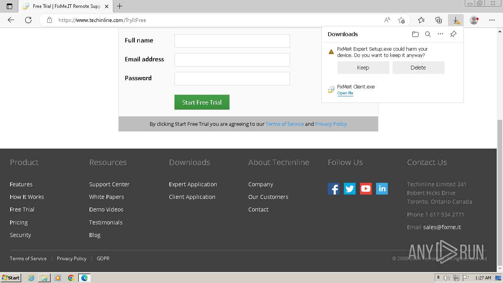Open Favorites list toolbar icon
This screenshot has height=283, width=503.
pyautogui.click(x=421, y=20)
